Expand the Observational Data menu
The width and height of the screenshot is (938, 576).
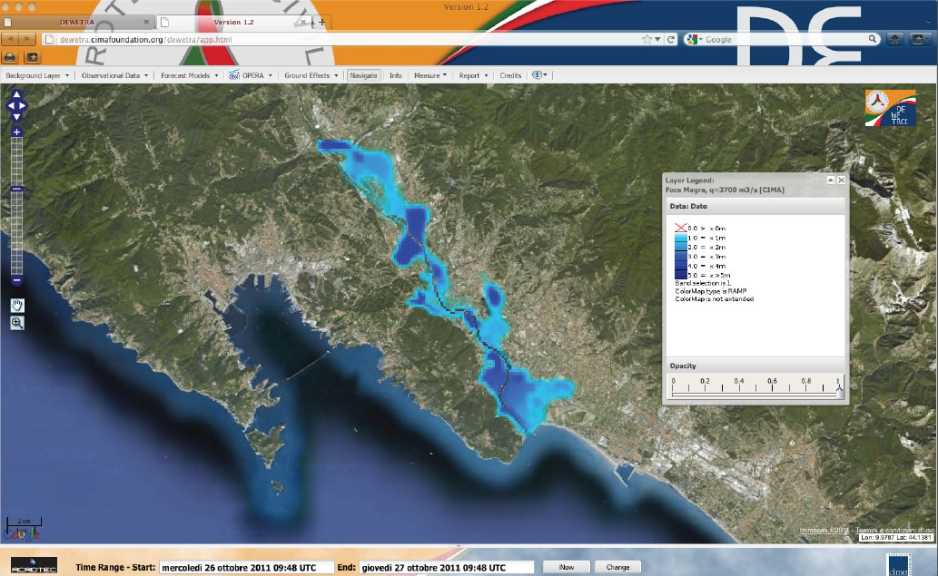[x=114, y=75]
